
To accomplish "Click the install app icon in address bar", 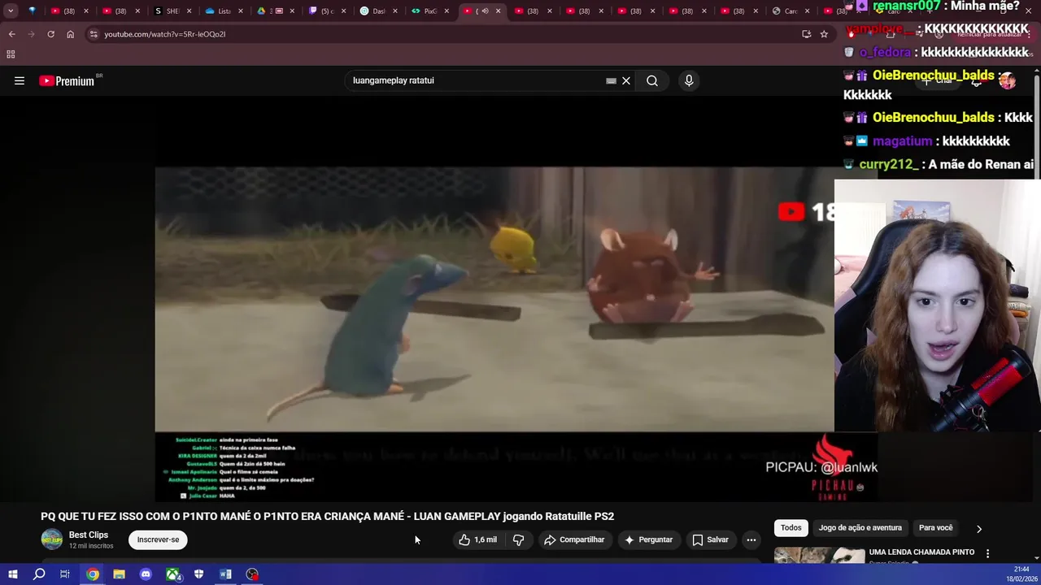I will (x=806, y=34).
